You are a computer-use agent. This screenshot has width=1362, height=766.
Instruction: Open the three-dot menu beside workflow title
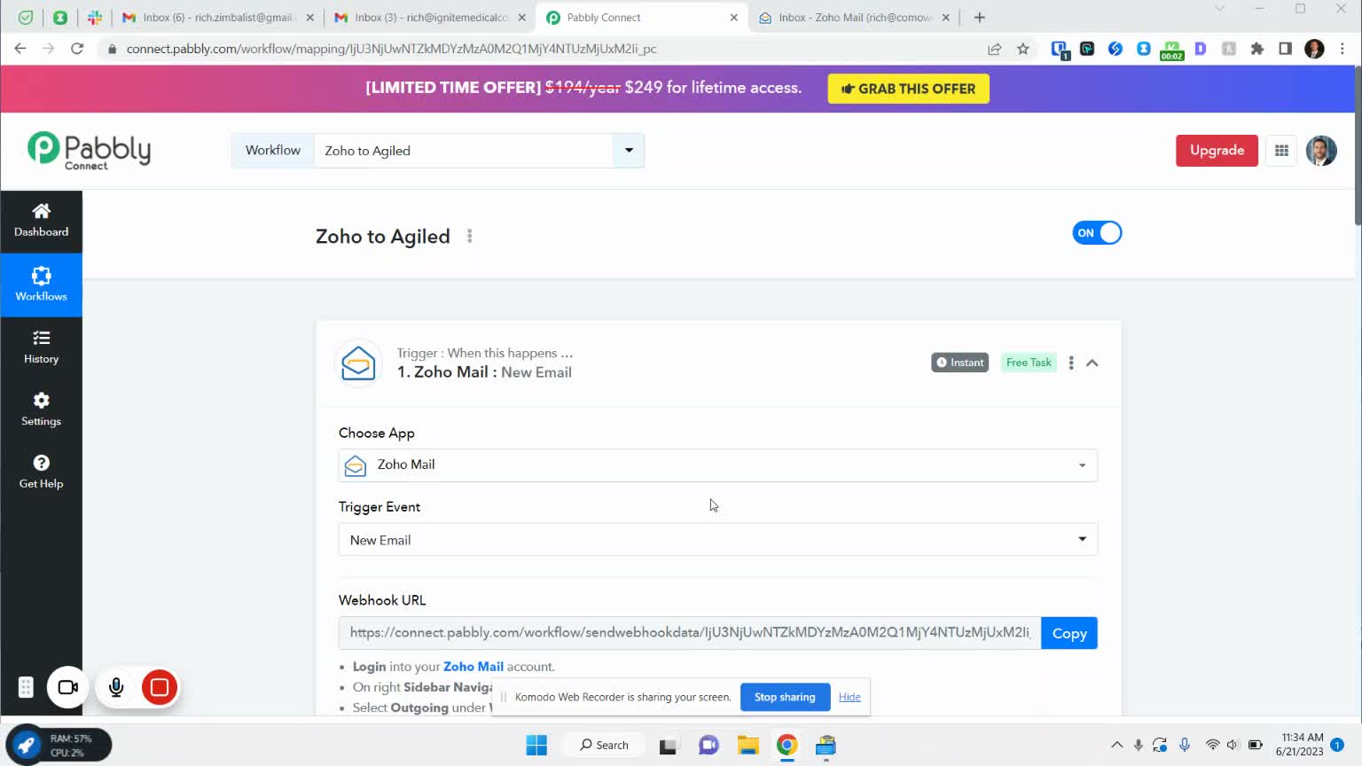tap(470, 237)
